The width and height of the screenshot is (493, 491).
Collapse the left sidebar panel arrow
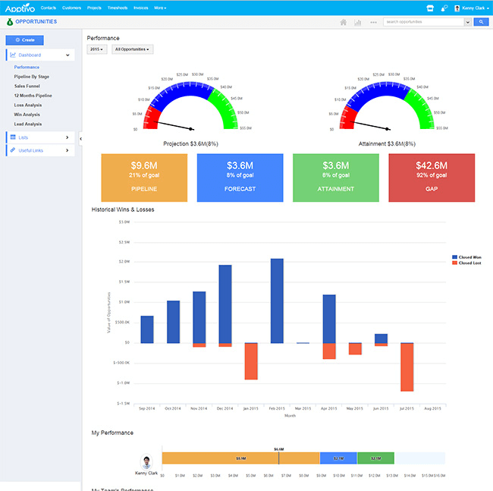(80, 138)
